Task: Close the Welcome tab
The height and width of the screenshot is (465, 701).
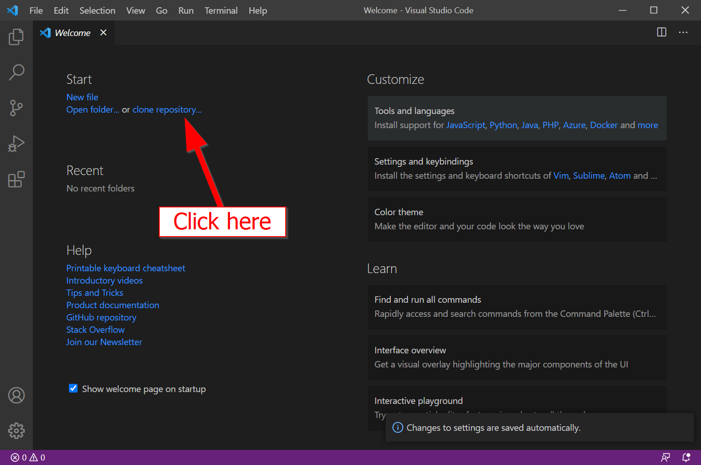Action: (x=104, y=32)
